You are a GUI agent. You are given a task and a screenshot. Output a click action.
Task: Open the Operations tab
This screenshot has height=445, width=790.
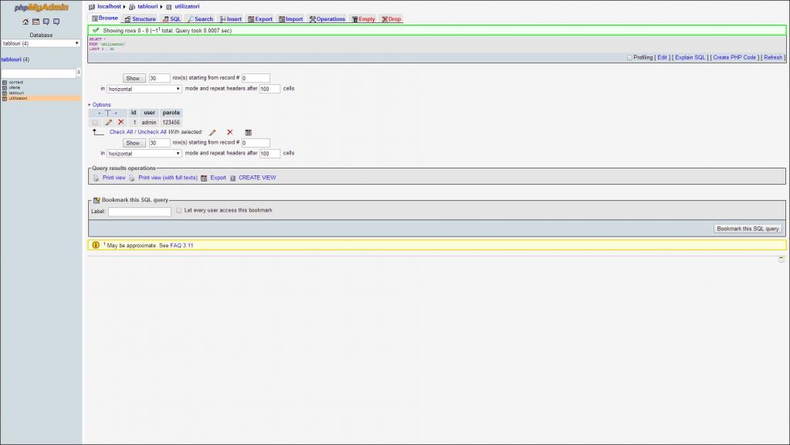click(x=327, y=19)
